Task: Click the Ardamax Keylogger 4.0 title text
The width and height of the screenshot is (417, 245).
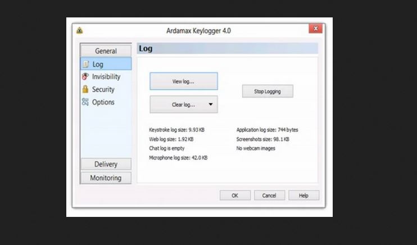Action: tap(198, 31)
